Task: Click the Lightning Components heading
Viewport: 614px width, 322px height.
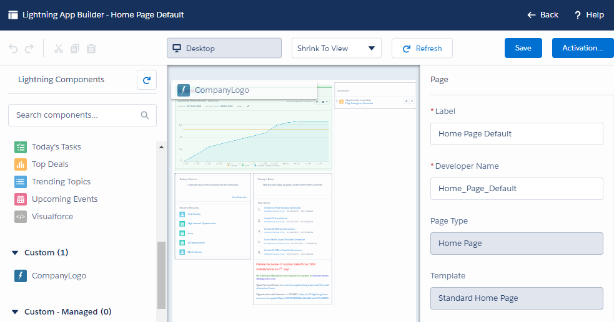Action: tap(61, 80)
